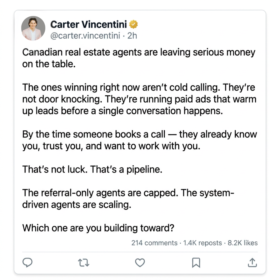Click the line 'That's not luck. That's a pipeline.'
The width and height of the screenshot is (280, 280).
coord(92,169)
